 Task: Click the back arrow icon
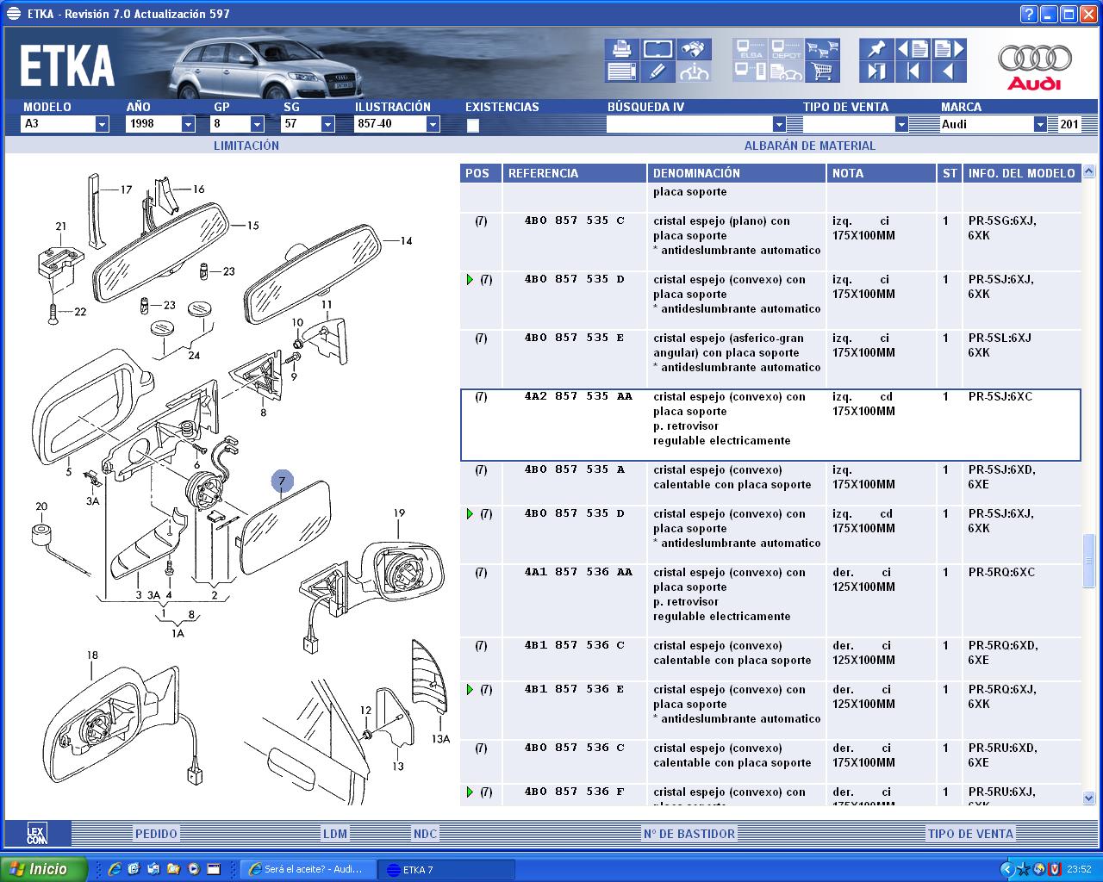(x=949, y=71)
